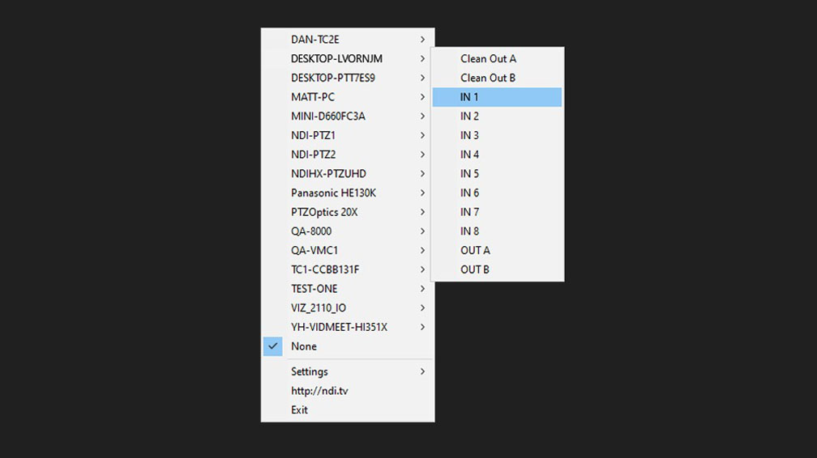Image resolution: width=817 pixels, height=458 pixels.
Task: Open the DESKTOP-LVORNJM source entry
Action: 336,59
